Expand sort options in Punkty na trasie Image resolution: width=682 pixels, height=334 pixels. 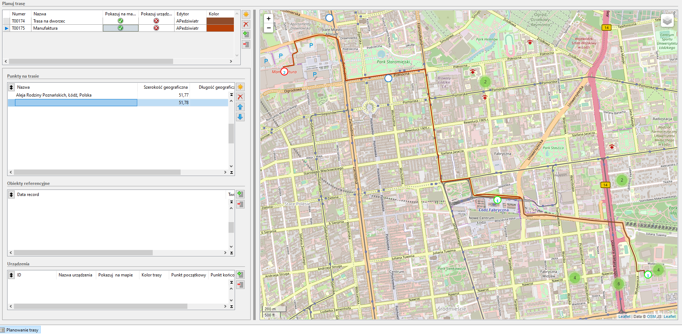[11, 87]
